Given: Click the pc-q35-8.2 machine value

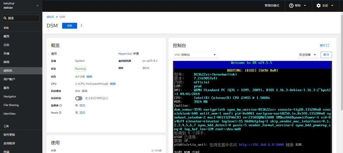Looking at the screenshot, I should [150, 61].
